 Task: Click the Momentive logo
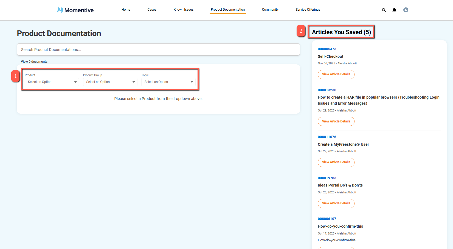[75, 10]
